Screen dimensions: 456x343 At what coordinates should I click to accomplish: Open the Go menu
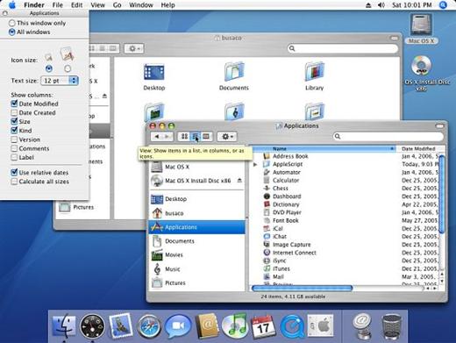(x=117, y=5)
